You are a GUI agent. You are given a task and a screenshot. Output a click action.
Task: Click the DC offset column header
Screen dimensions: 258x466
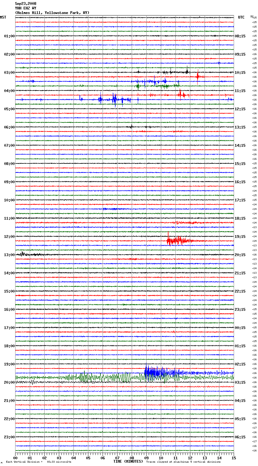click(252, 17)
